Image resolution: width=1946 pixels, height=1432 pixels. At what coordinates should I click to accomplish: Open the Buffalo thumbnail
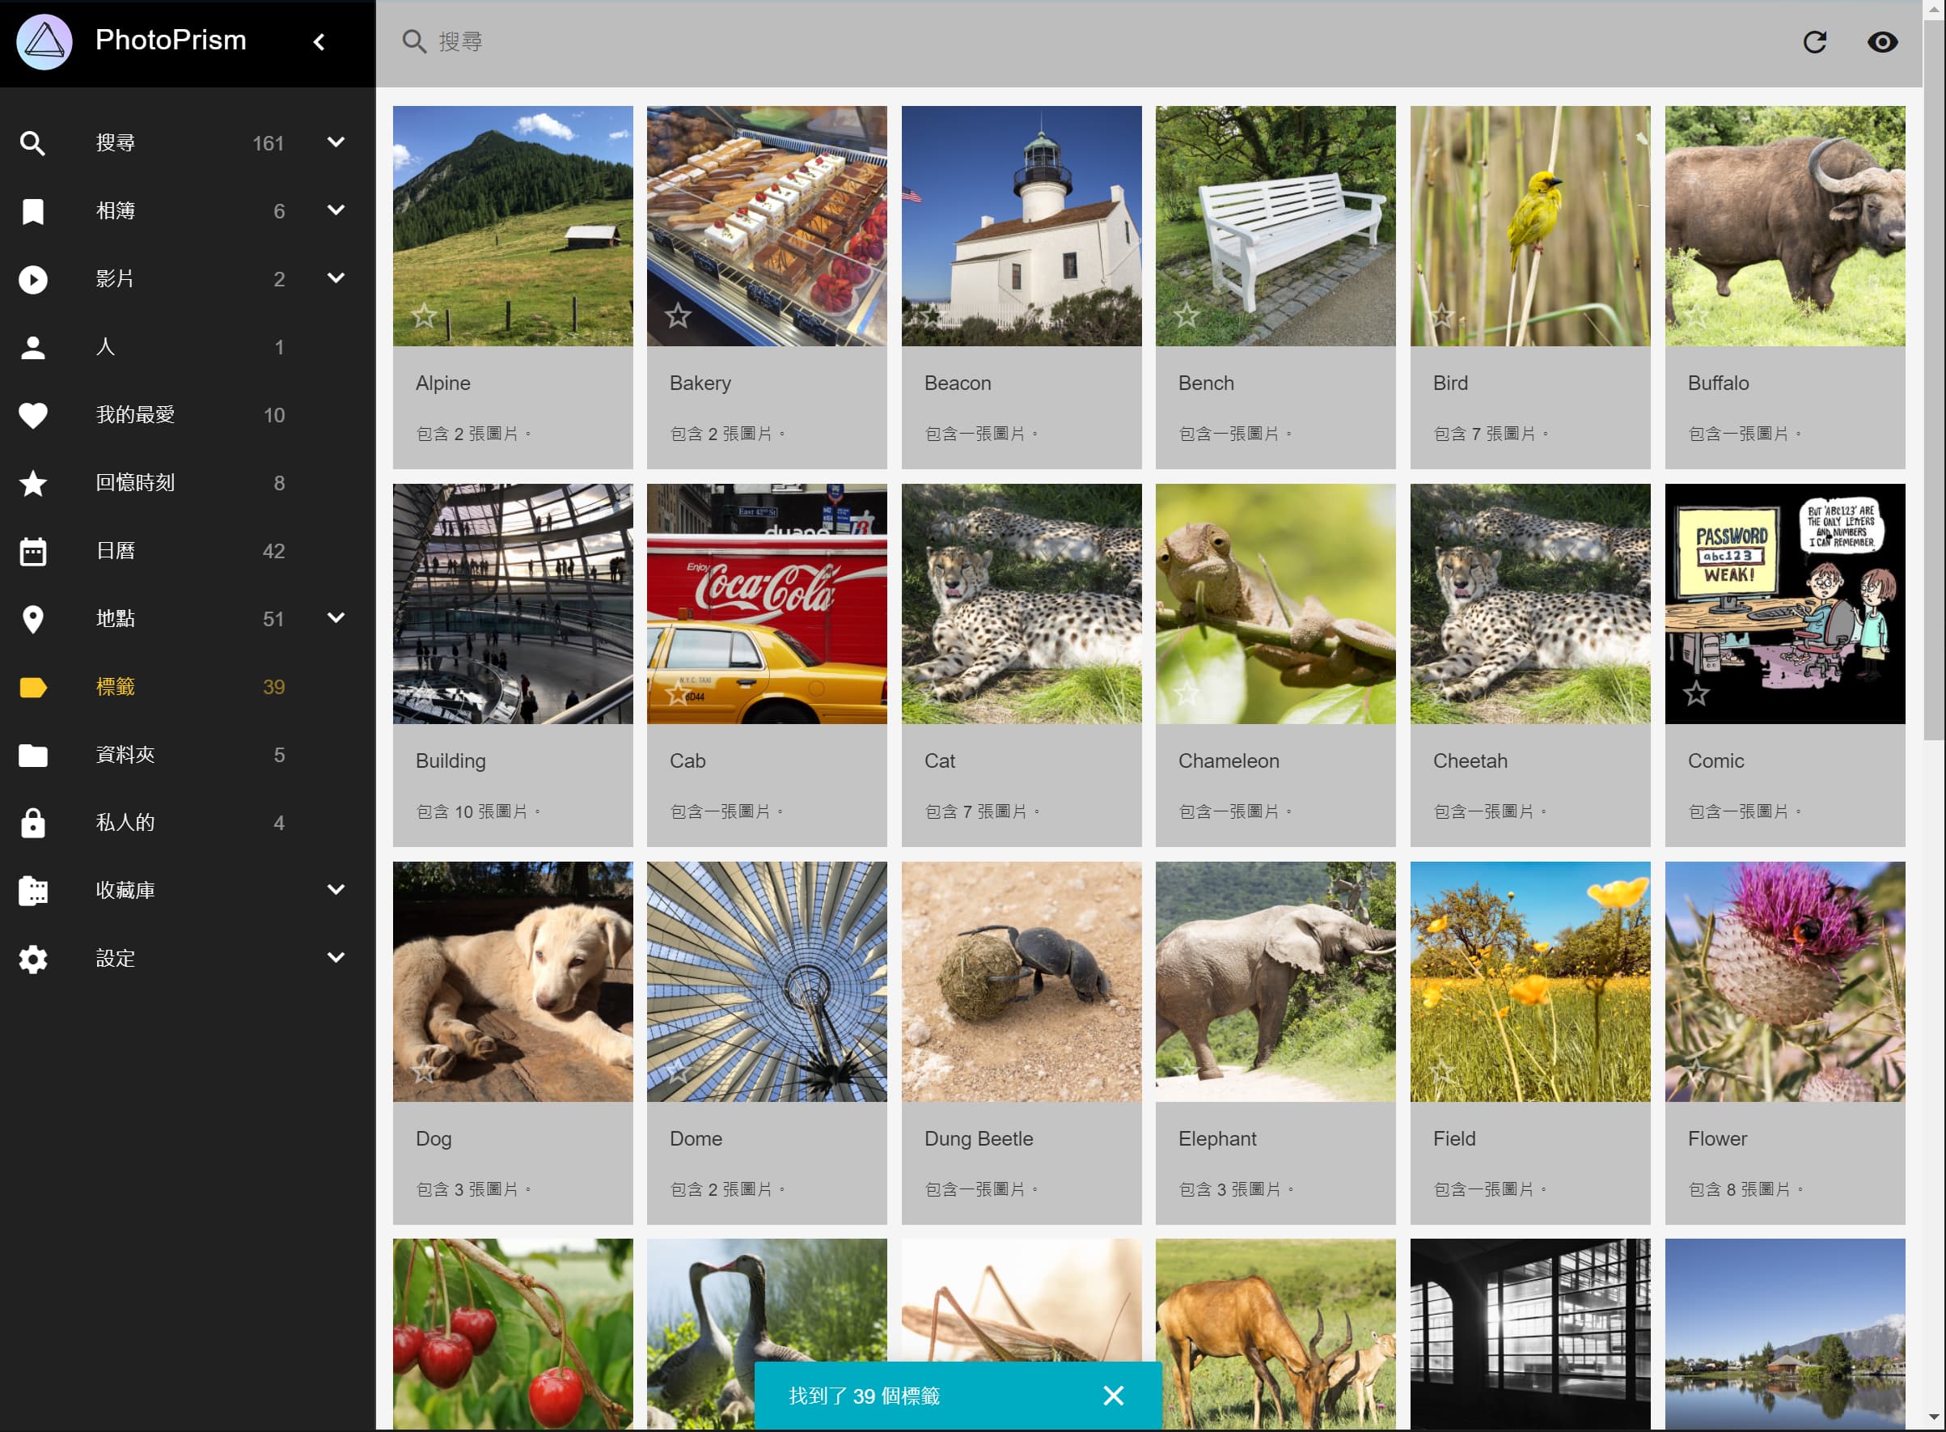(1785, 227)
